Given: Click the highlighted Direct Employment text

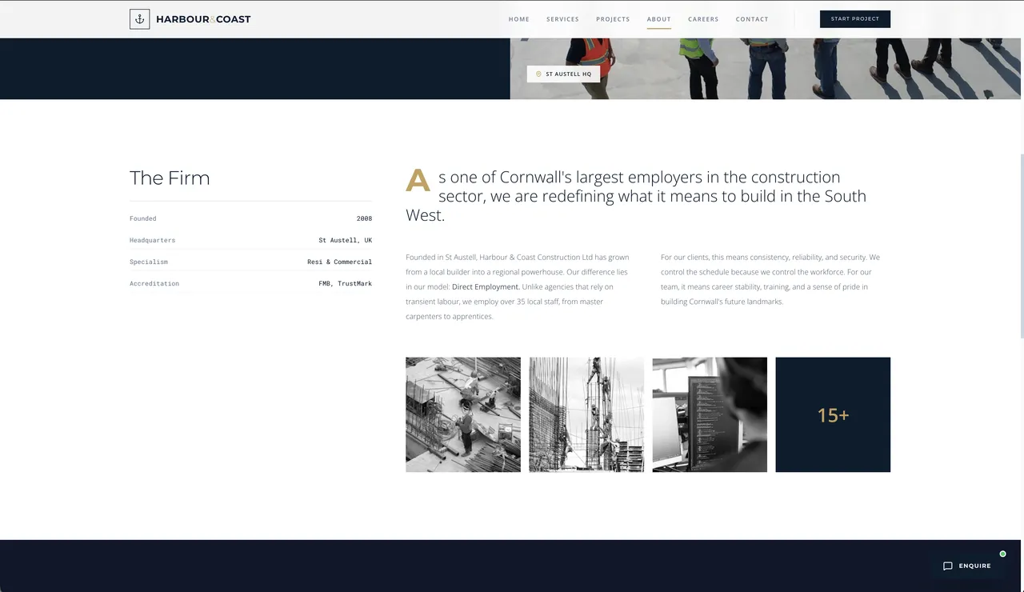Looking at the screenshot, I should [x=486, y=286].
